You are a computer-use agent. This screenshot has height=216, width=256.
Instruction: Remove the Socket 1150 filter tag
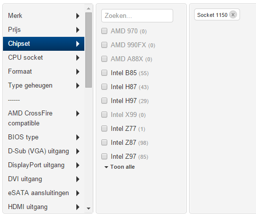233,15
